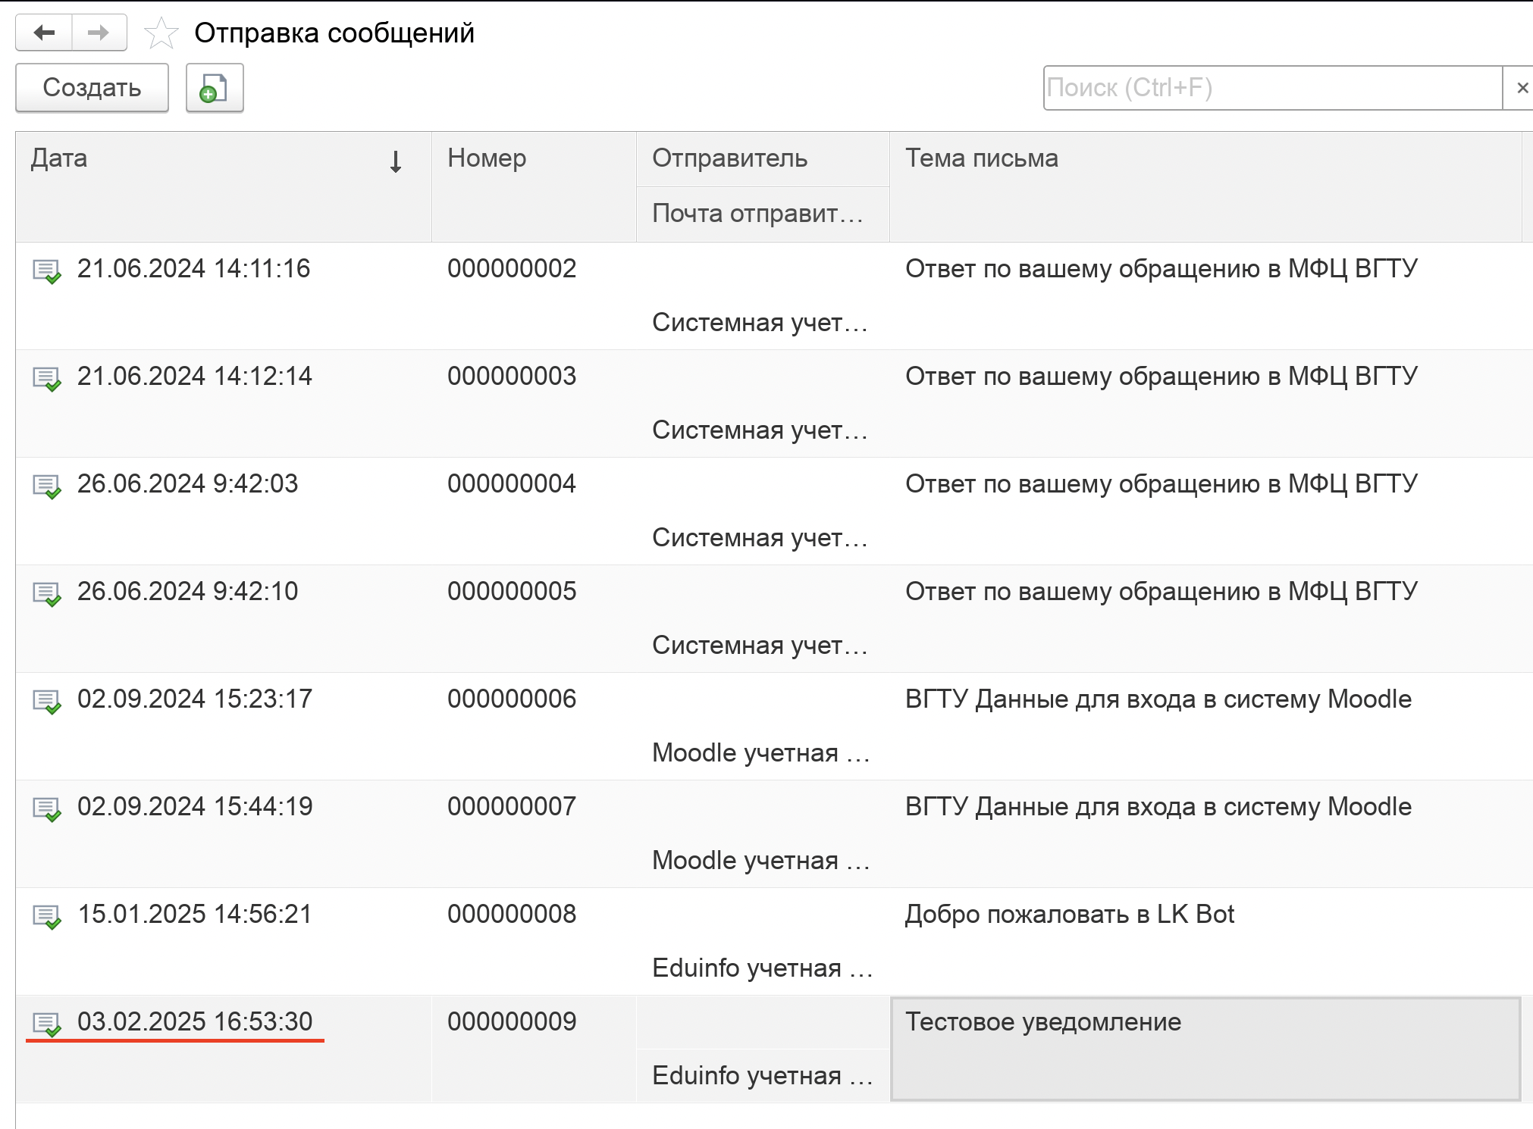The width and height of the screenshot is (1533, 1129).
Task: Click the Номер column header
Action: (x=487, y=158)
